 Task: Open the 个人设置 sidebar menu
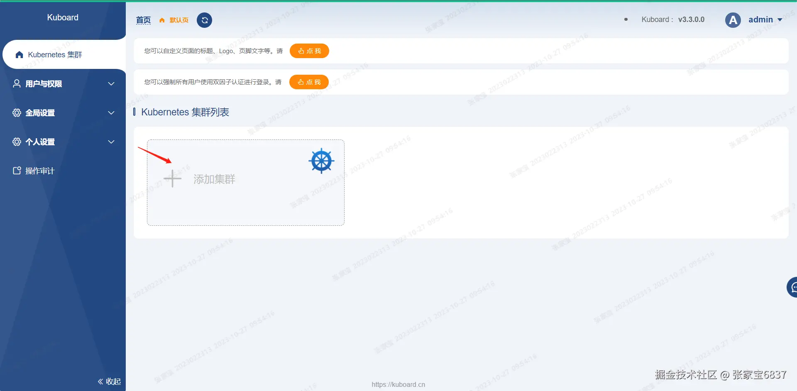[63, 142]
